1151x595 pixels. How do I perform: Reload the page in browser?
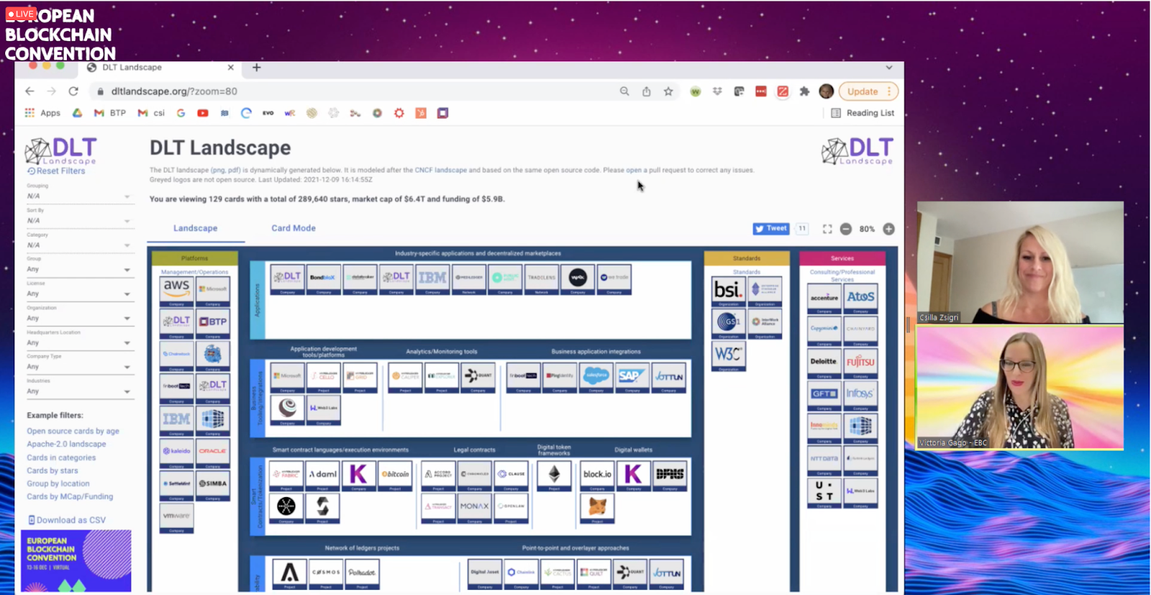click(x=73, y=91)
